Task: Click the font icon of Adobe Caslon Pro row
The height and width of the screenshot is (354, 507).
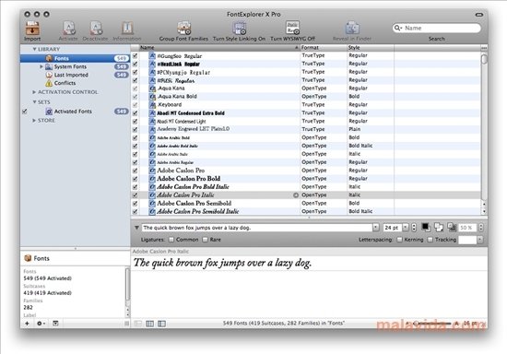Action: (x=152, y=171)
